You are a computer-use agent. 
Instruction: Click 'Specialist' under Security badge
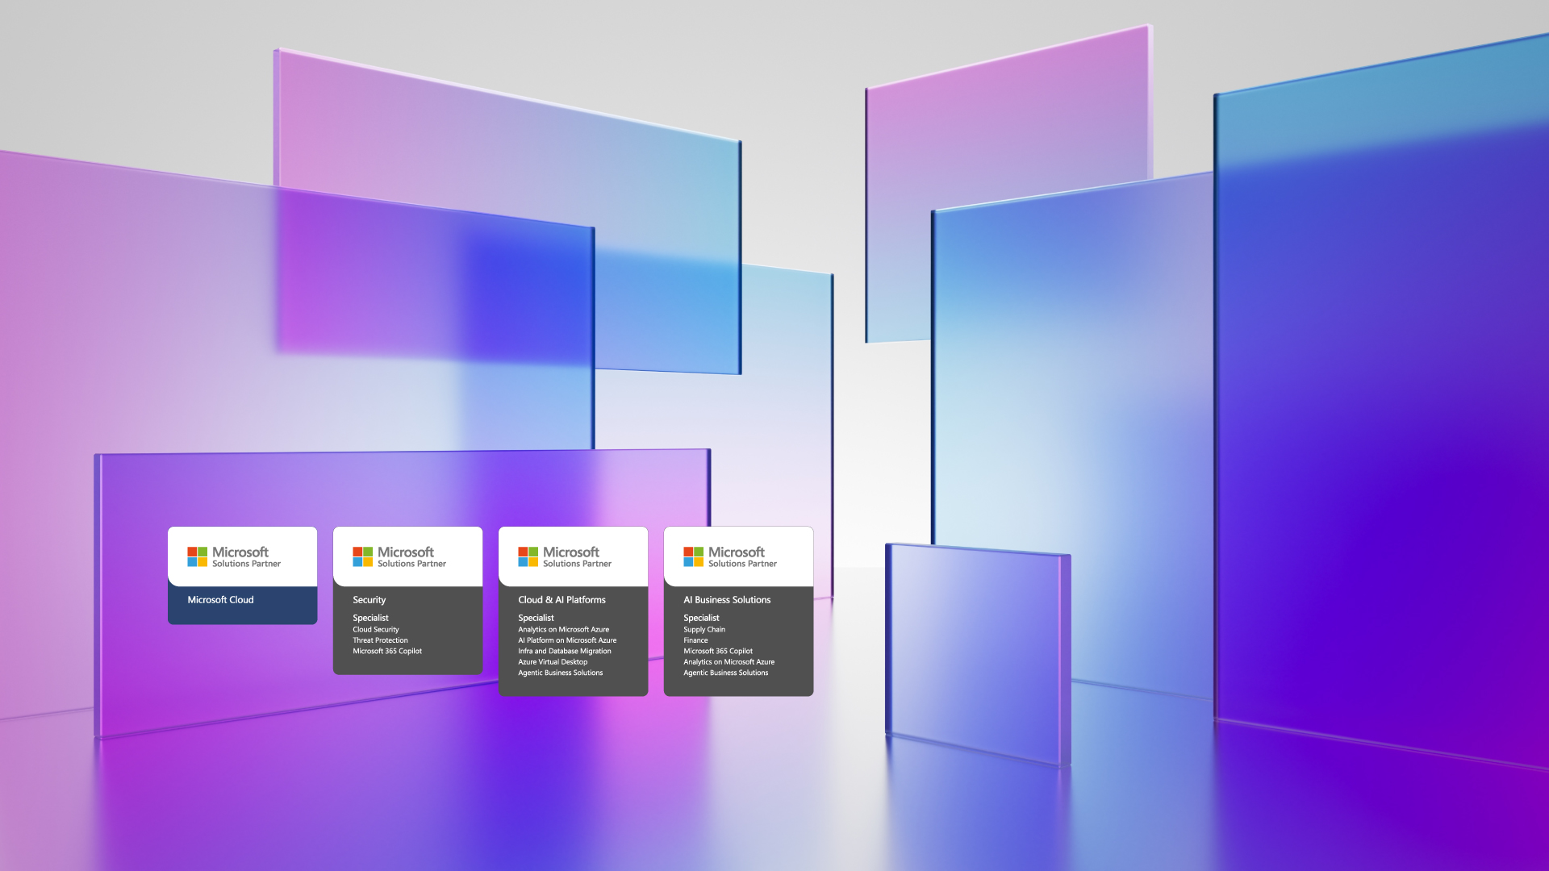tap(370, 618)
